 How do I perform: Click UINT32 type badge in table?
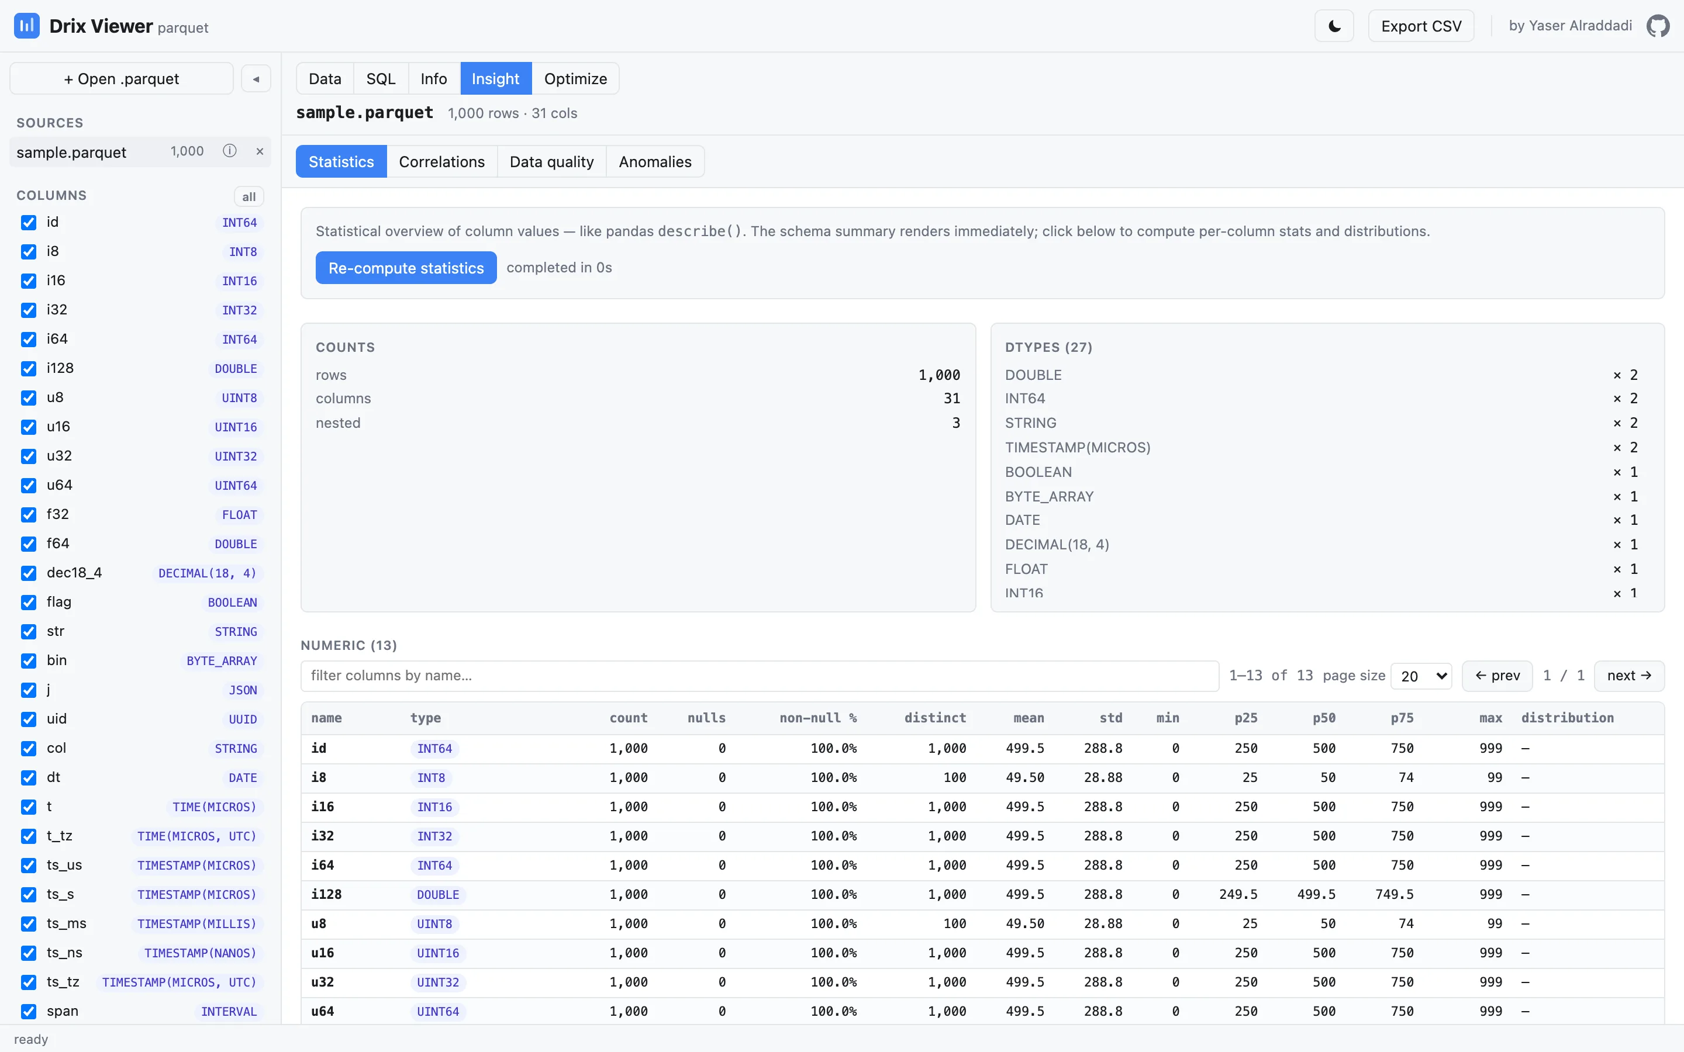pos(438,982)
